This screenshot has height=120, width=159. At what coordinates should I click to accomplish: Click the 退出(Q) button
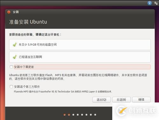click(x=101, y=100)
